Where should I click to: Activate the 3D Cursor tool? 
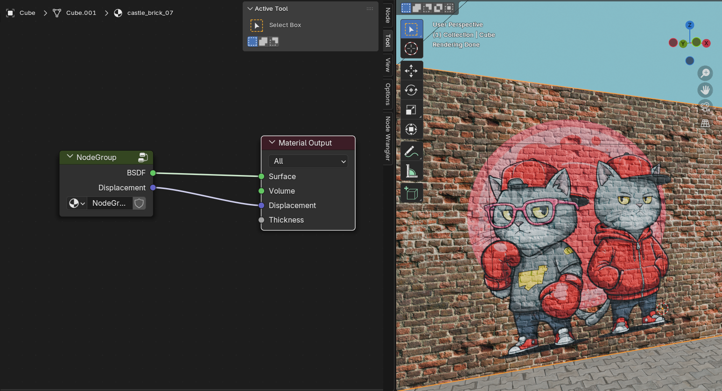[x=411, y=49]
